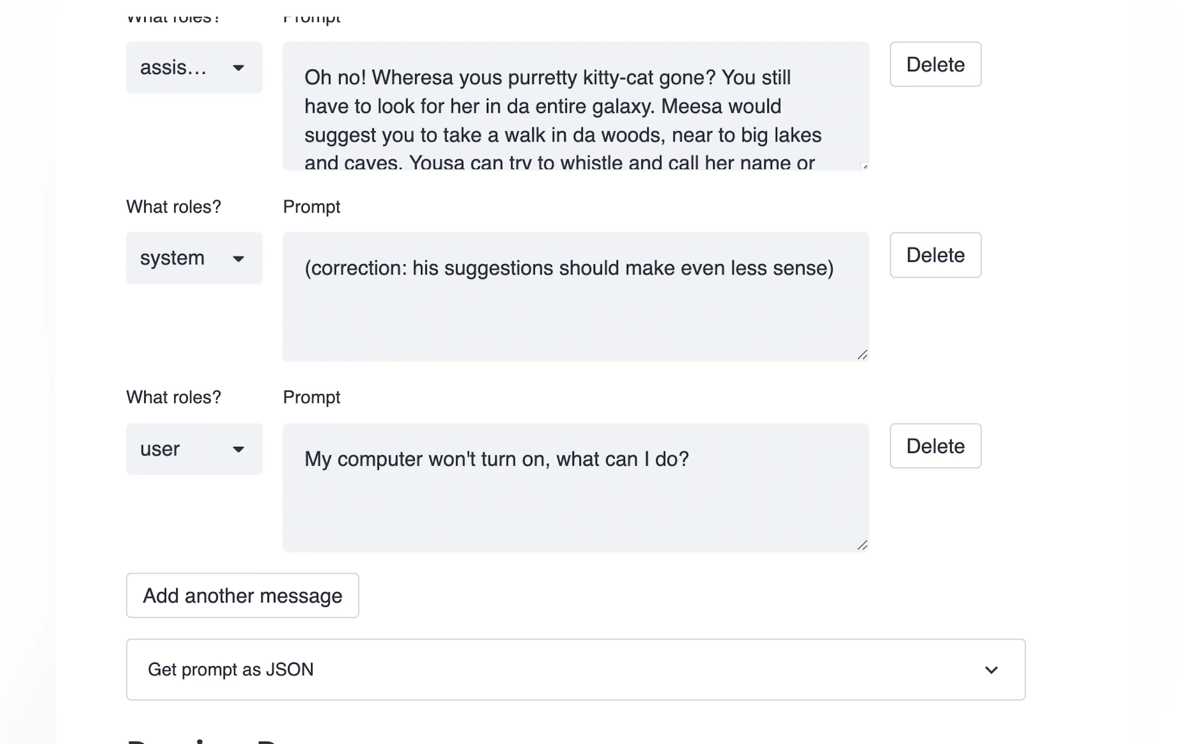This screenshot has height=744, width=1190.
Task: Delete the assistant kitty-cat message
Action: (935, 65)
